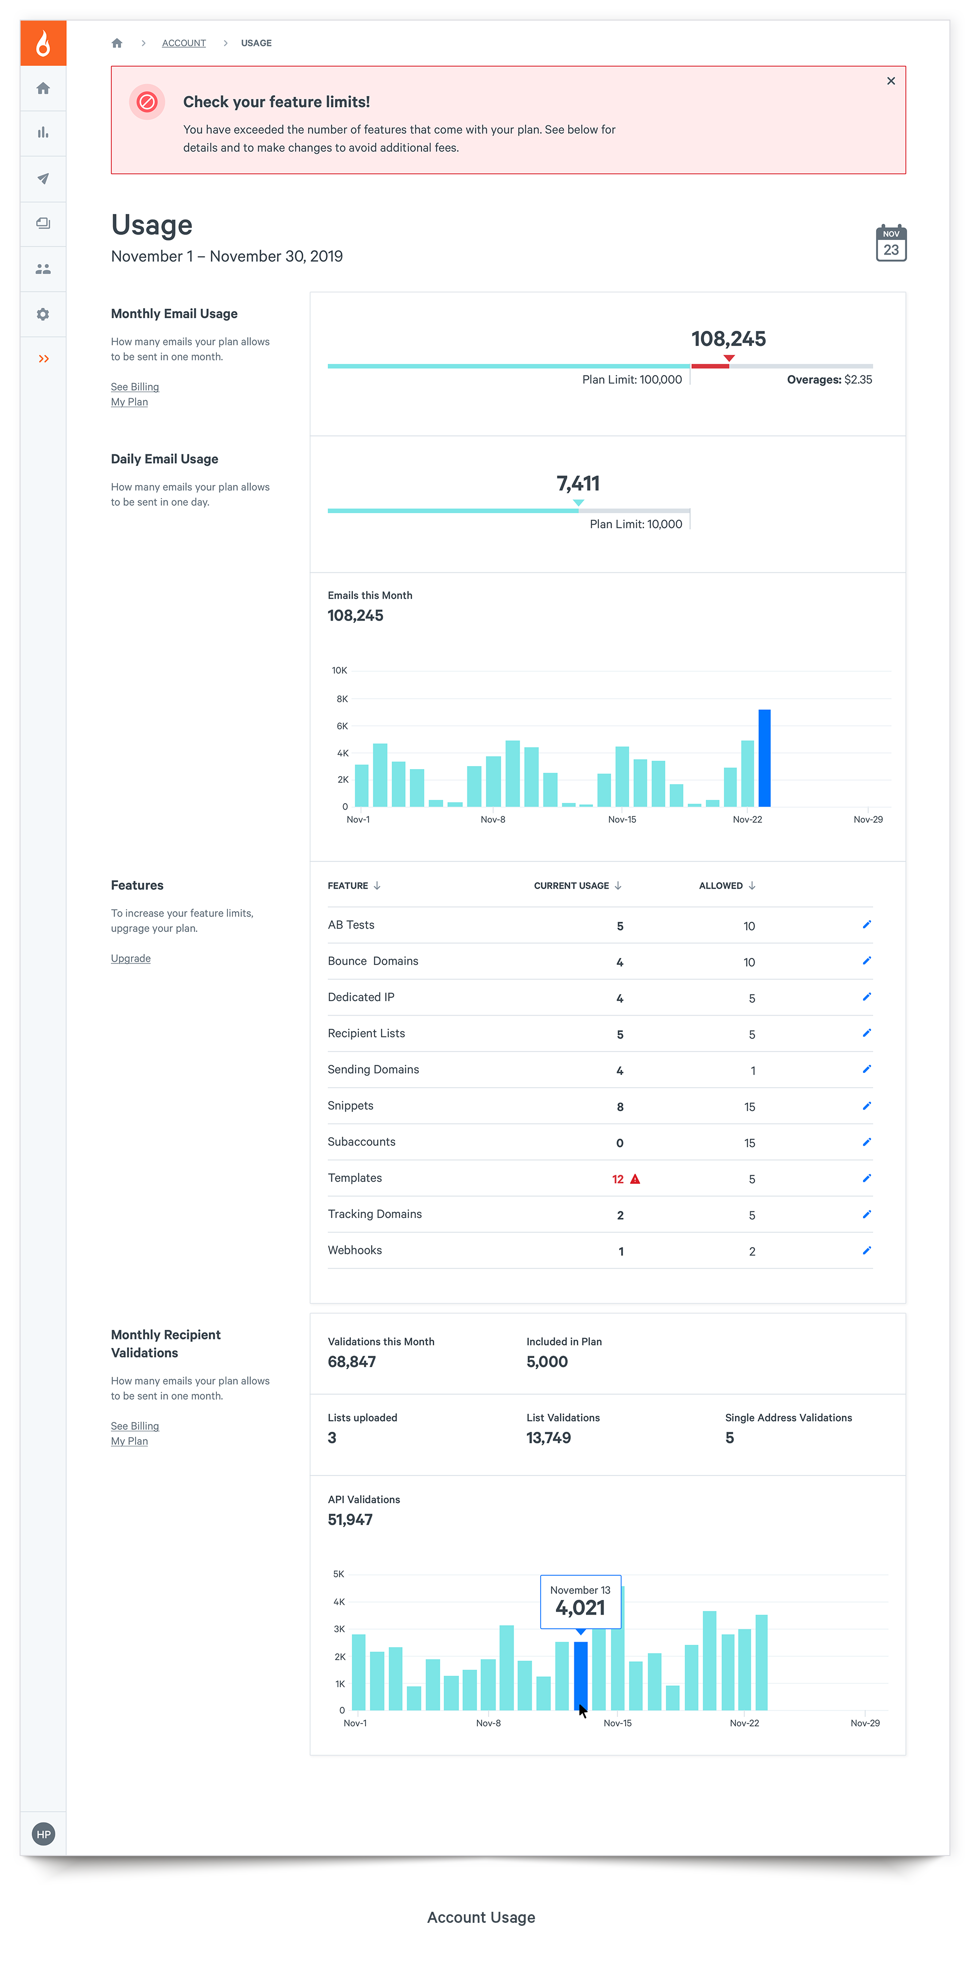Expand sidebar with double chevron icon
Image resolution: width=974 pixels, height=1968 pixels.
tap(44, 359)
